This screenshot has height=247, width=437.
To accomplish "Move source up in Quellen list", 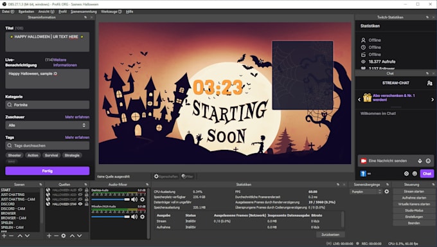I will (72, 236).
